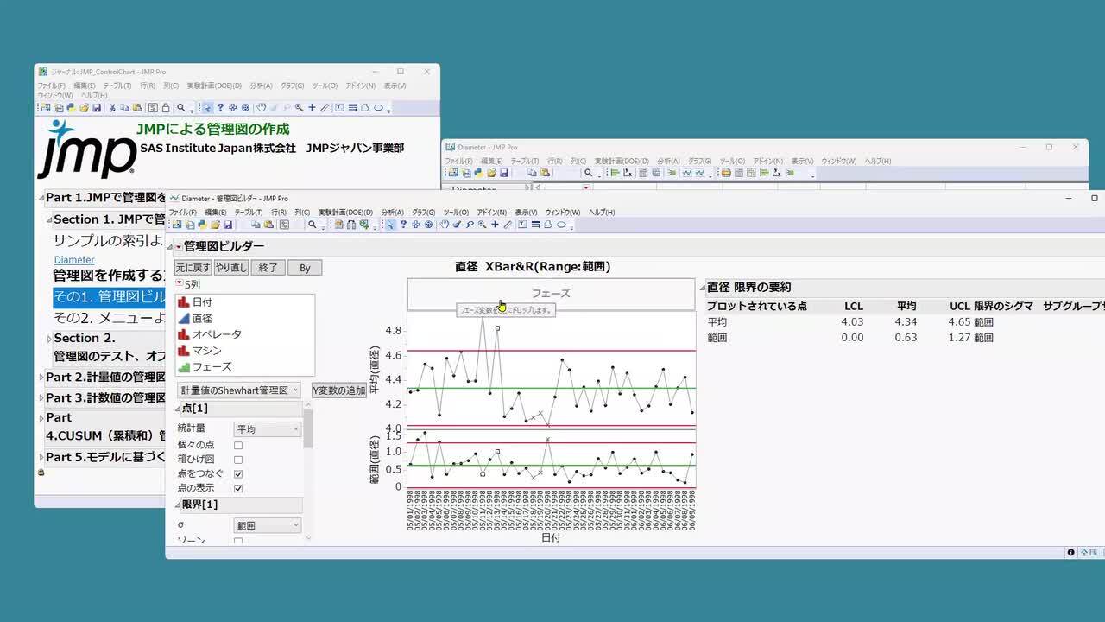Click the LCL column header in limits summary
Screen dimensions: 1105x622
click(853, 306)
